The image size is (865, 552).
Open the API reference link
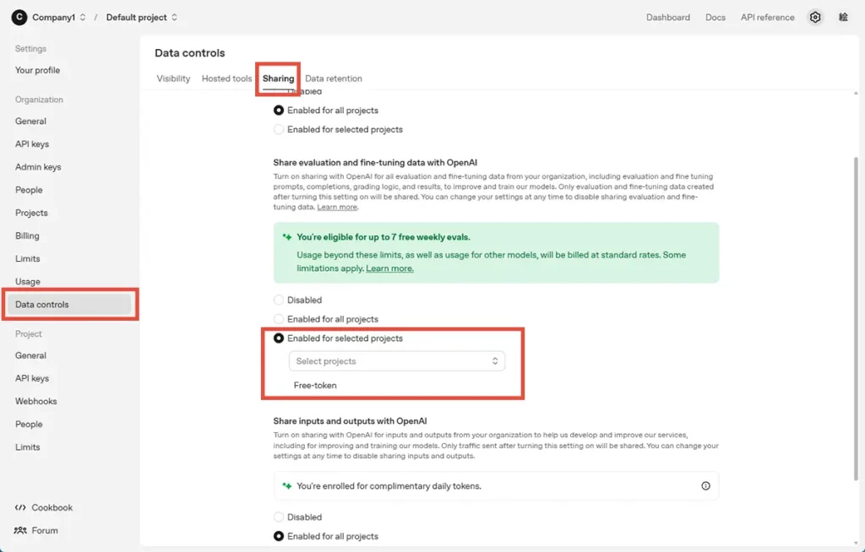point(767,17)
